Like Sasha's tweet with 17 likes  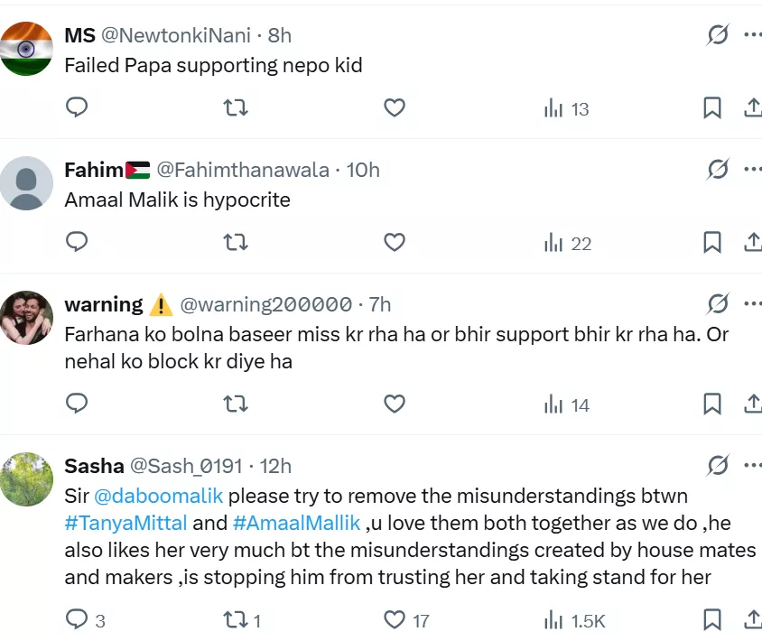pos(395,620)
